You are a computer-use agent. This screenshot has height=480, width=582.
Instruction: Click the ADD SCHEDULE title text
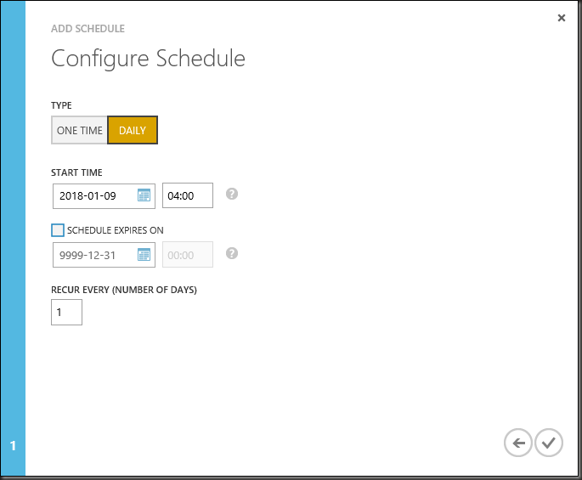(88, 29)
